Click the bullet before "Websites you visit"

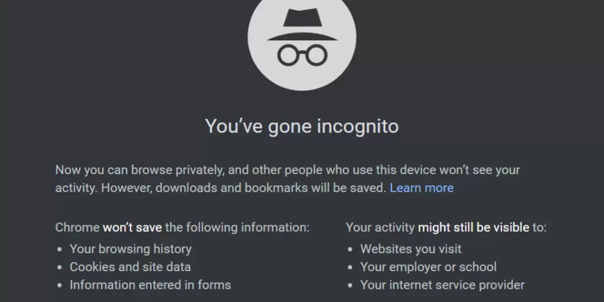click(x=351, y=250)
